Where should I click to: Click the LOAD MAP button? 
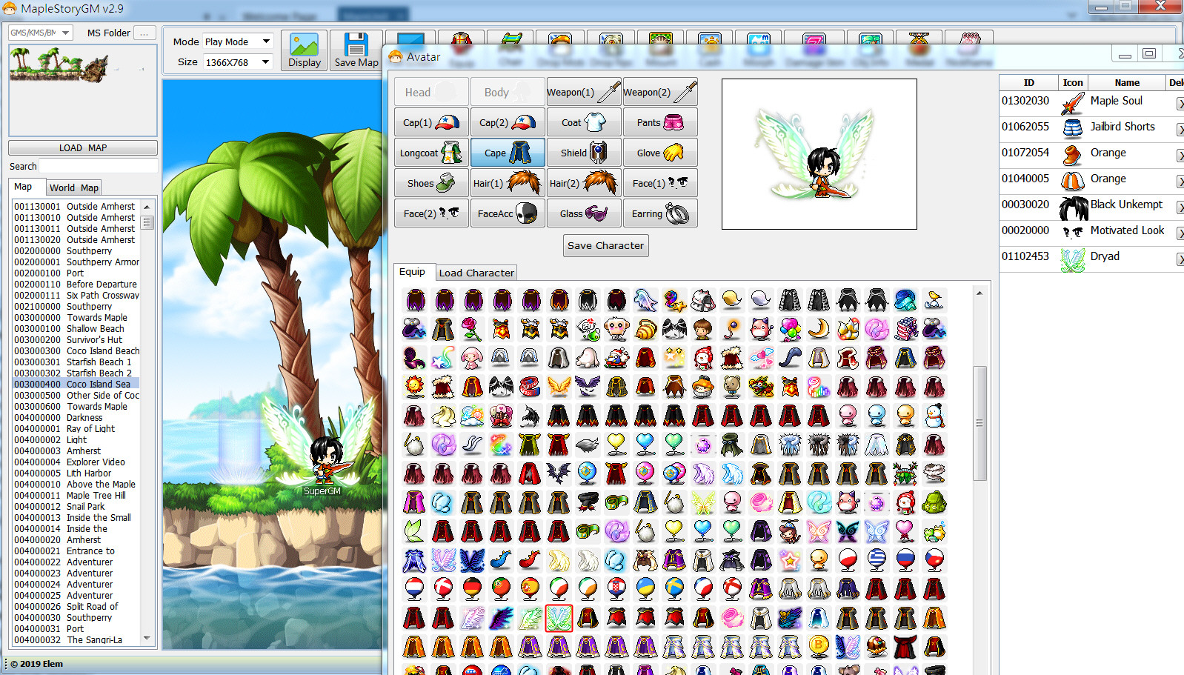83,148
